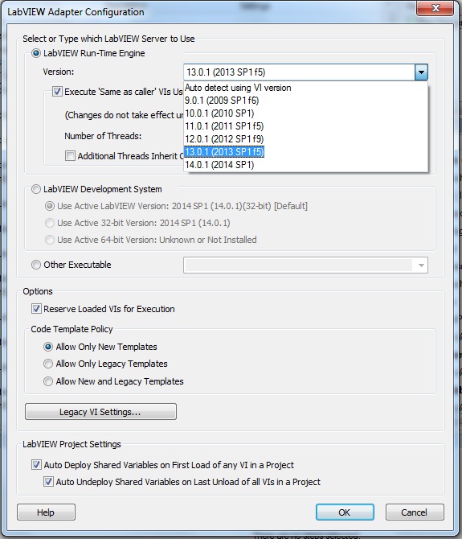Pick version 14.0.1 (2014 SP1)
Image resolution: width=462 pixels, height=539 pixels.
point(306,165)
